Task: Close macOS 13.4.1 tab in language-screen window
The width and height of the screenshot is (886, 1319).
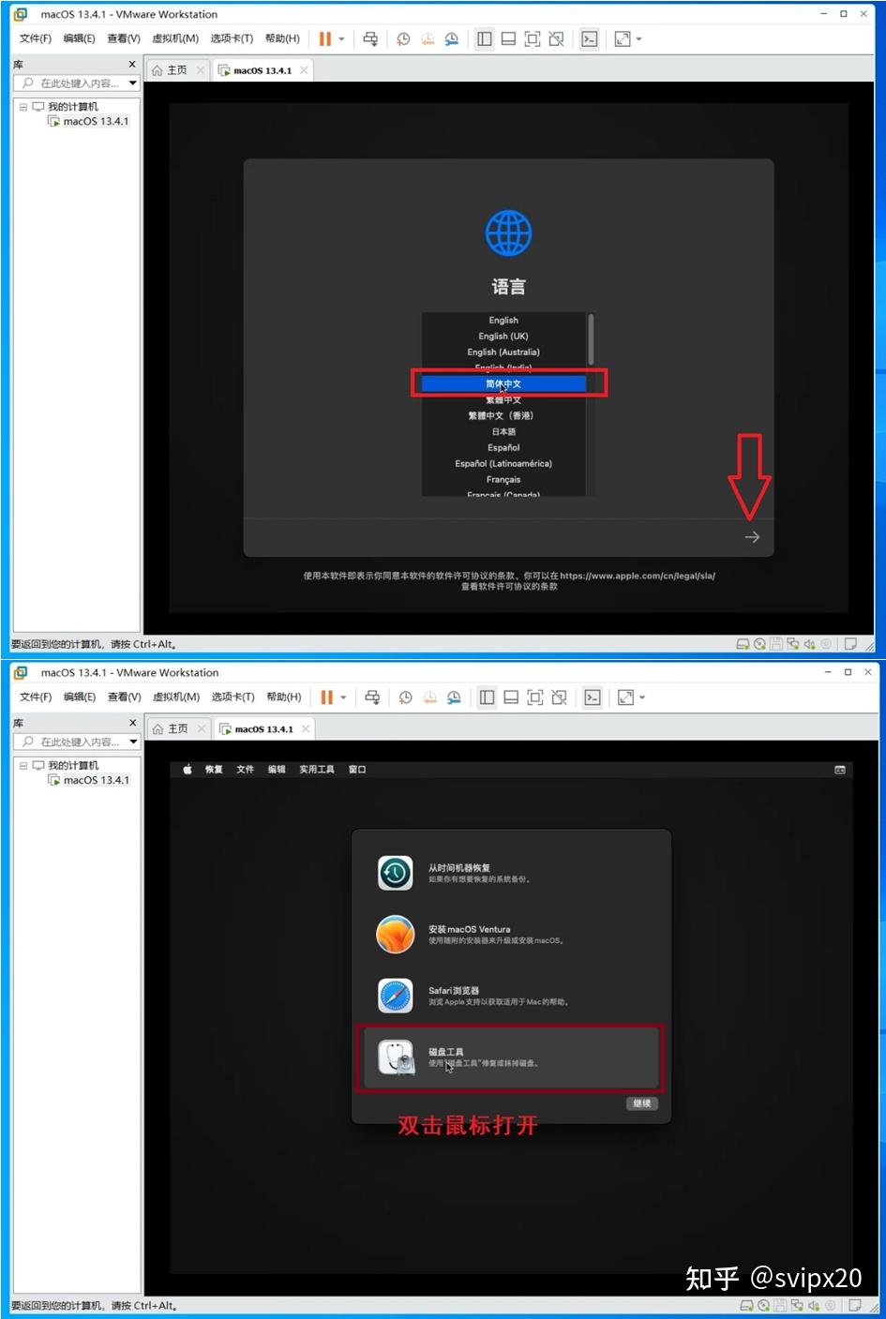Action: (x=304, y=70)
